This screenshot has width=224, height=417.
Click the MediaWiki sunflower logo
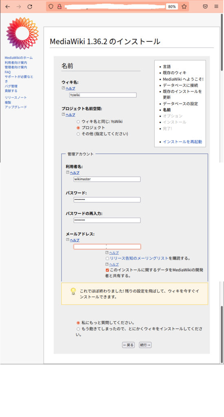22,33
